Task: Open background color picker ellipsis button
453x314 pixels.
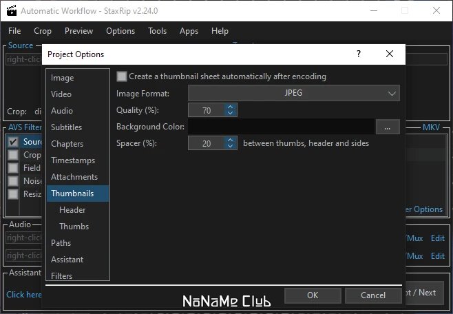Action: pyautogui.click(x=388, y=127)
